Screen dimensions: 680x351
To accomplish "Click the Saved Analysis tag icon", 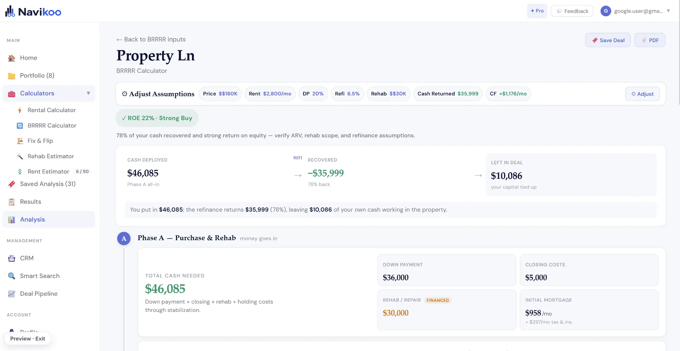I will click(12, 184).
